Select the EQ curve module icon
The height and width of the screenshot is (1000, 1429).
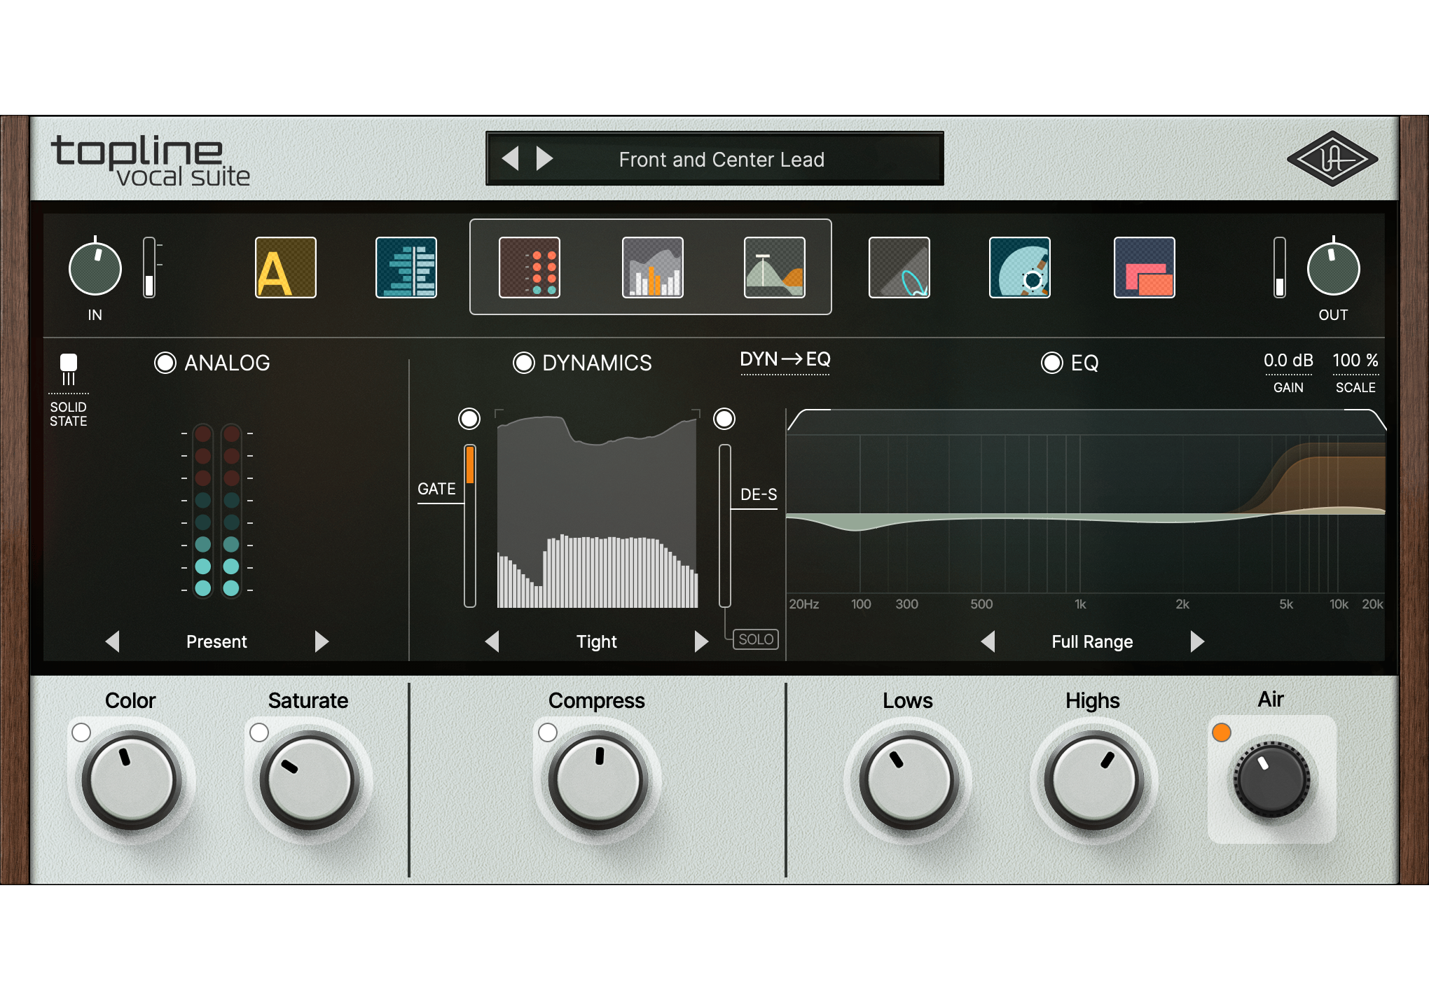[x=775, y=268]
